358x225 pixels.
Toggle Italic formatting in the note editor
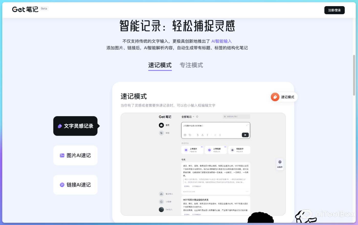coord(207,135)
